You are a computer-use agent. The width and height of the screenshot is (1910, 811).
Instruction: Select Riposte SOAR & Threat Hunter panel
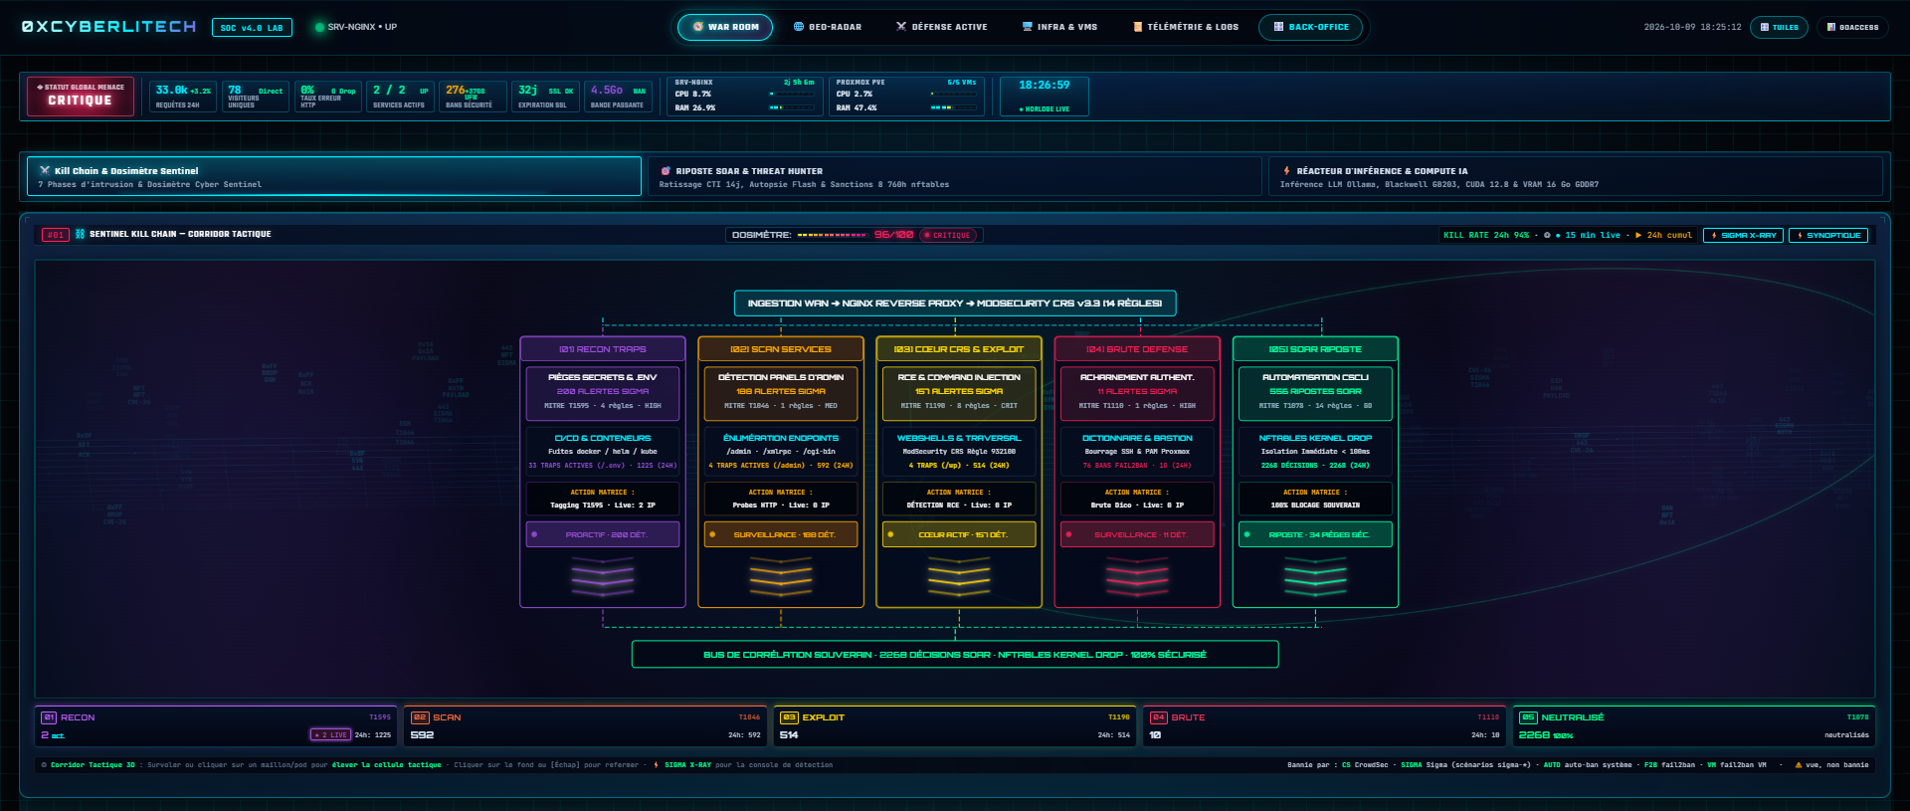click(955, 177)
